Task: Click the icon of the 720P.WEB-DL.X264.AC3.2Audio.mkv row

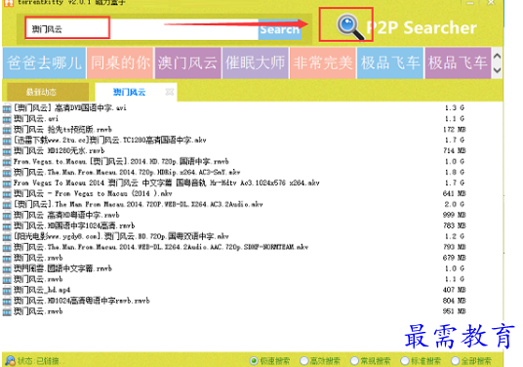Action: (x=7, y=205)
